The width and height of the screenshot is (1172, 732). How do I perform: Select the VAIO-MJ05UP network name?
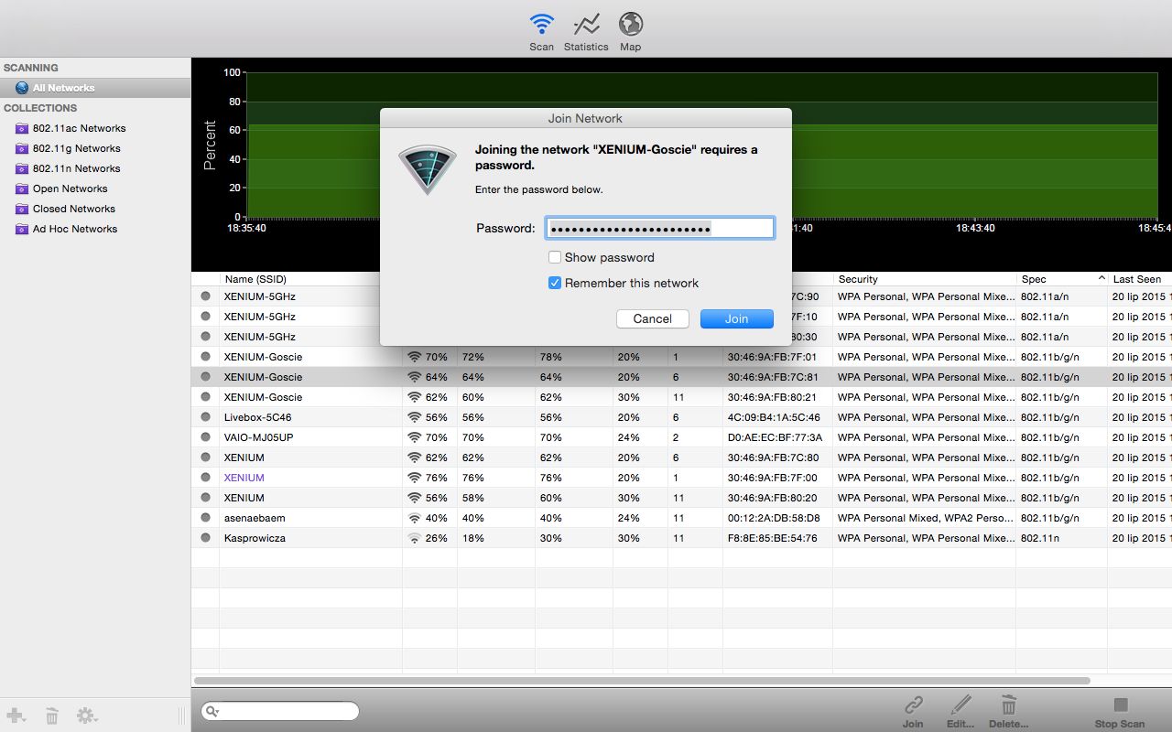coord(258,437)
